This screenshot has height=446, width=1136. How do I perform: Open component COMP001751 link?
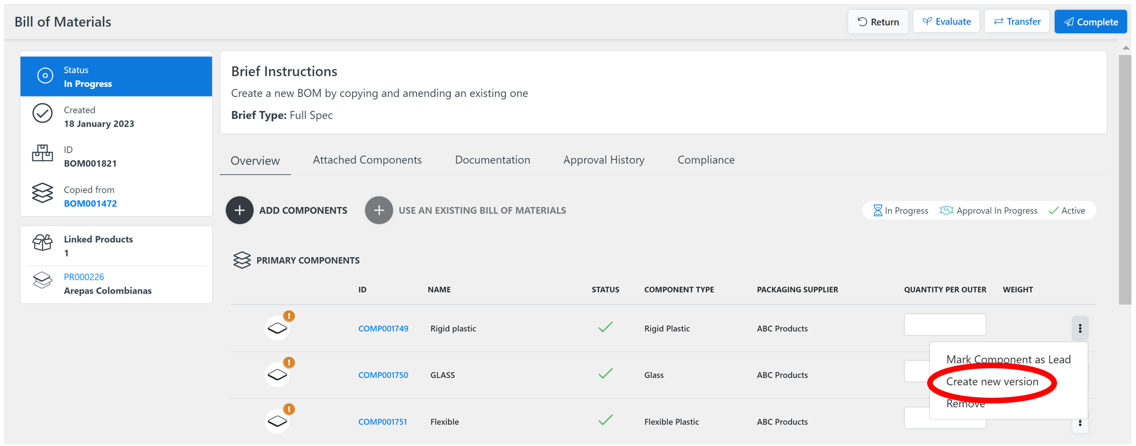point(383,422)
